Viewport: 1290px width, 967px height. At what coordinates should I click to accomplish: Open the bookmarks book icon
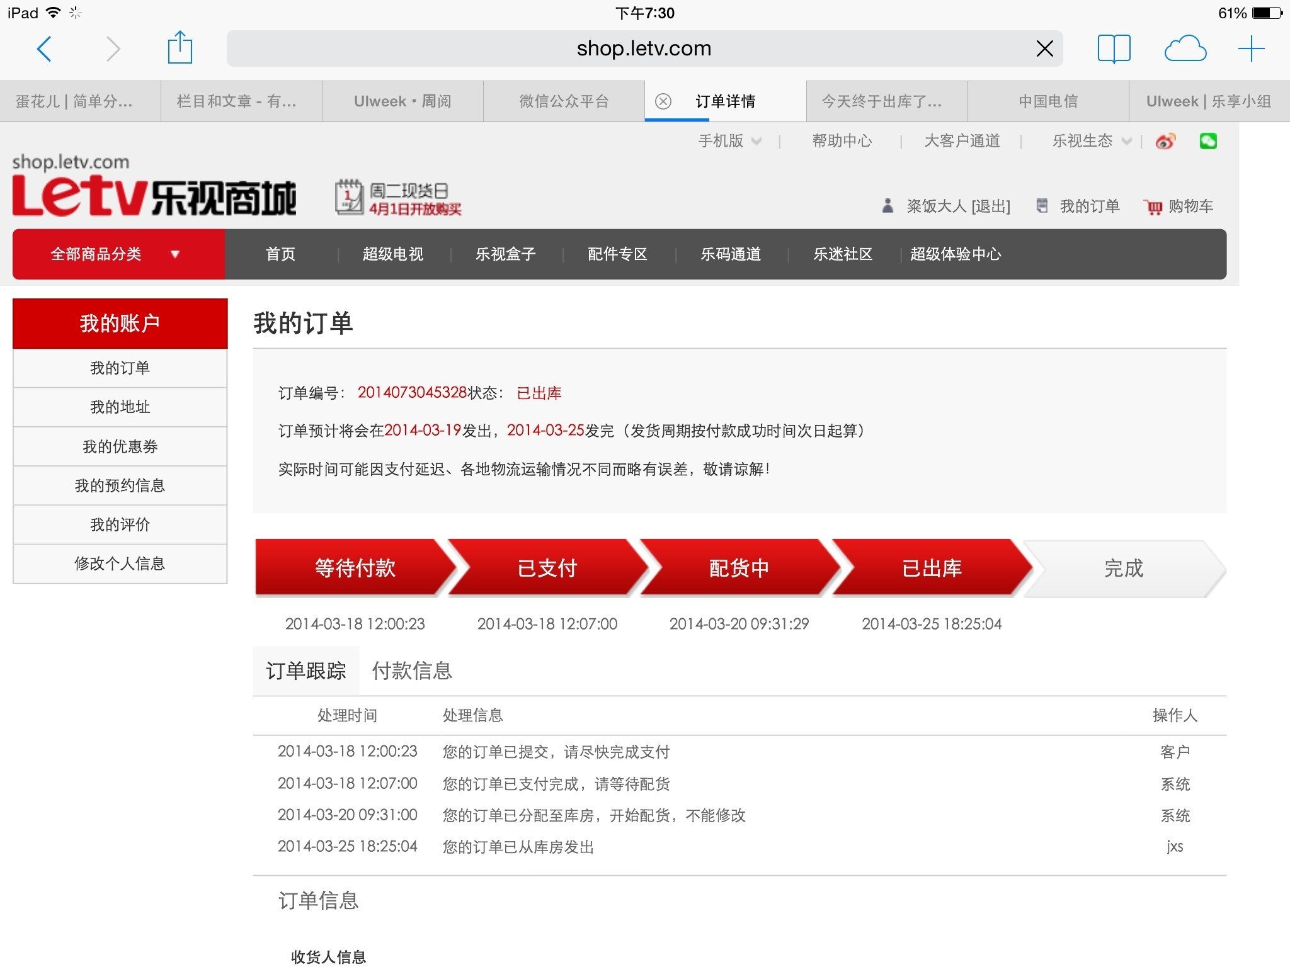tap(1114, 48)
